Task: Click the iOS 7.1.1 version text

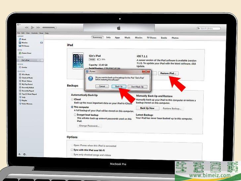Action: (x=142, y=56)
